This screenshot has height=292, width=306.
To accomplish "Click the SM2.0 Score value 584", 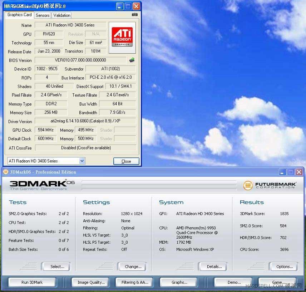I will pos(283,226).
